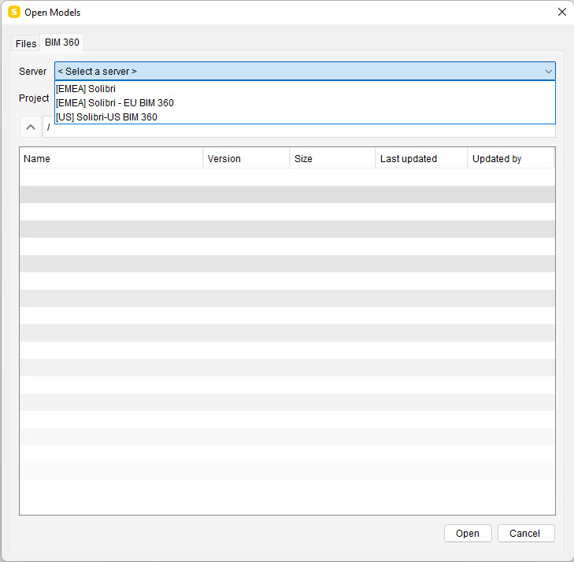Select the BIM 360 tab
The width and height of the screenshot is (574, 562).
[62, 43]
